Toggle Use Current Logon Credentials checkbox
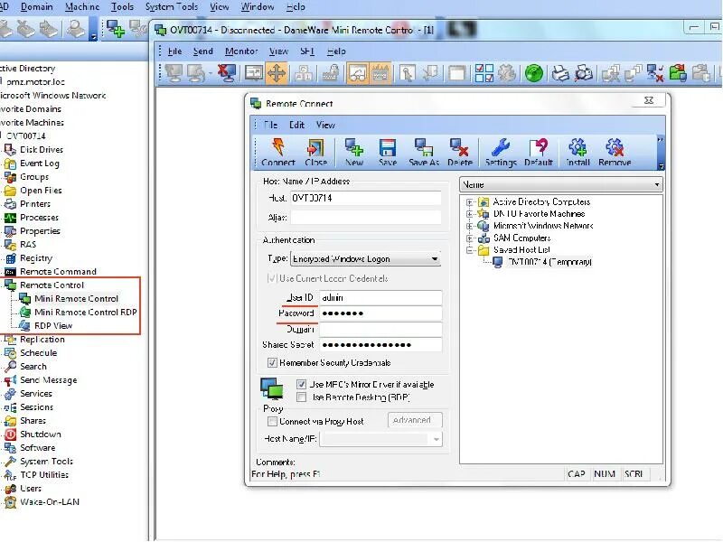Viewport: 723px width, 542px height. click(x=272, y=278)
